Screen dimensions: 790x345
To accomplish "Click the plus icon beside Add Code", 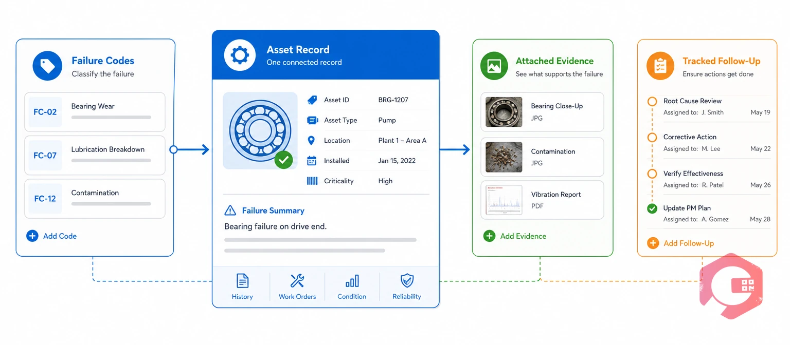I will coord(32,236).
